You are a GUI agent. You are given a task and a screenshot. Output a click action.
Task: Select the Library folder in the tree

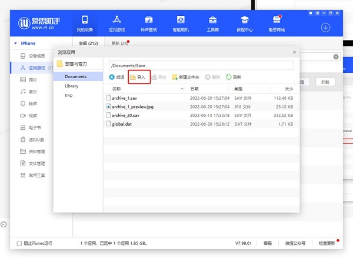(x=72, y=86)
